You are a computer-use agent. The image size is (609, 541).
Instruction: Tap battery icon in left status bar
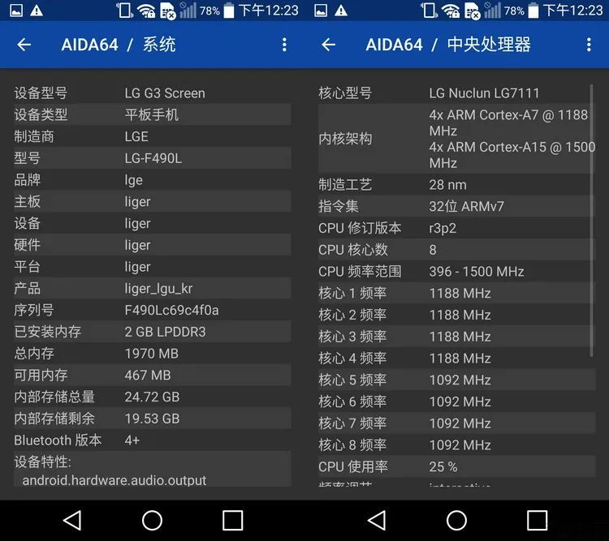point(229,11)
